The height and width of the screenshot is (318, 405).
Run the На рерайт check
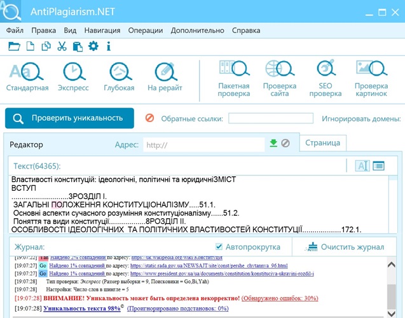tap(165, 77)
